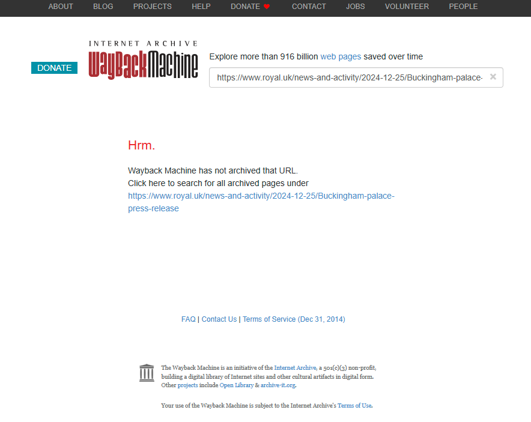This screenshot has width=531, height=422.
Task: Open Terms of Service (Dec 31, 2014)
Action: 294,319
